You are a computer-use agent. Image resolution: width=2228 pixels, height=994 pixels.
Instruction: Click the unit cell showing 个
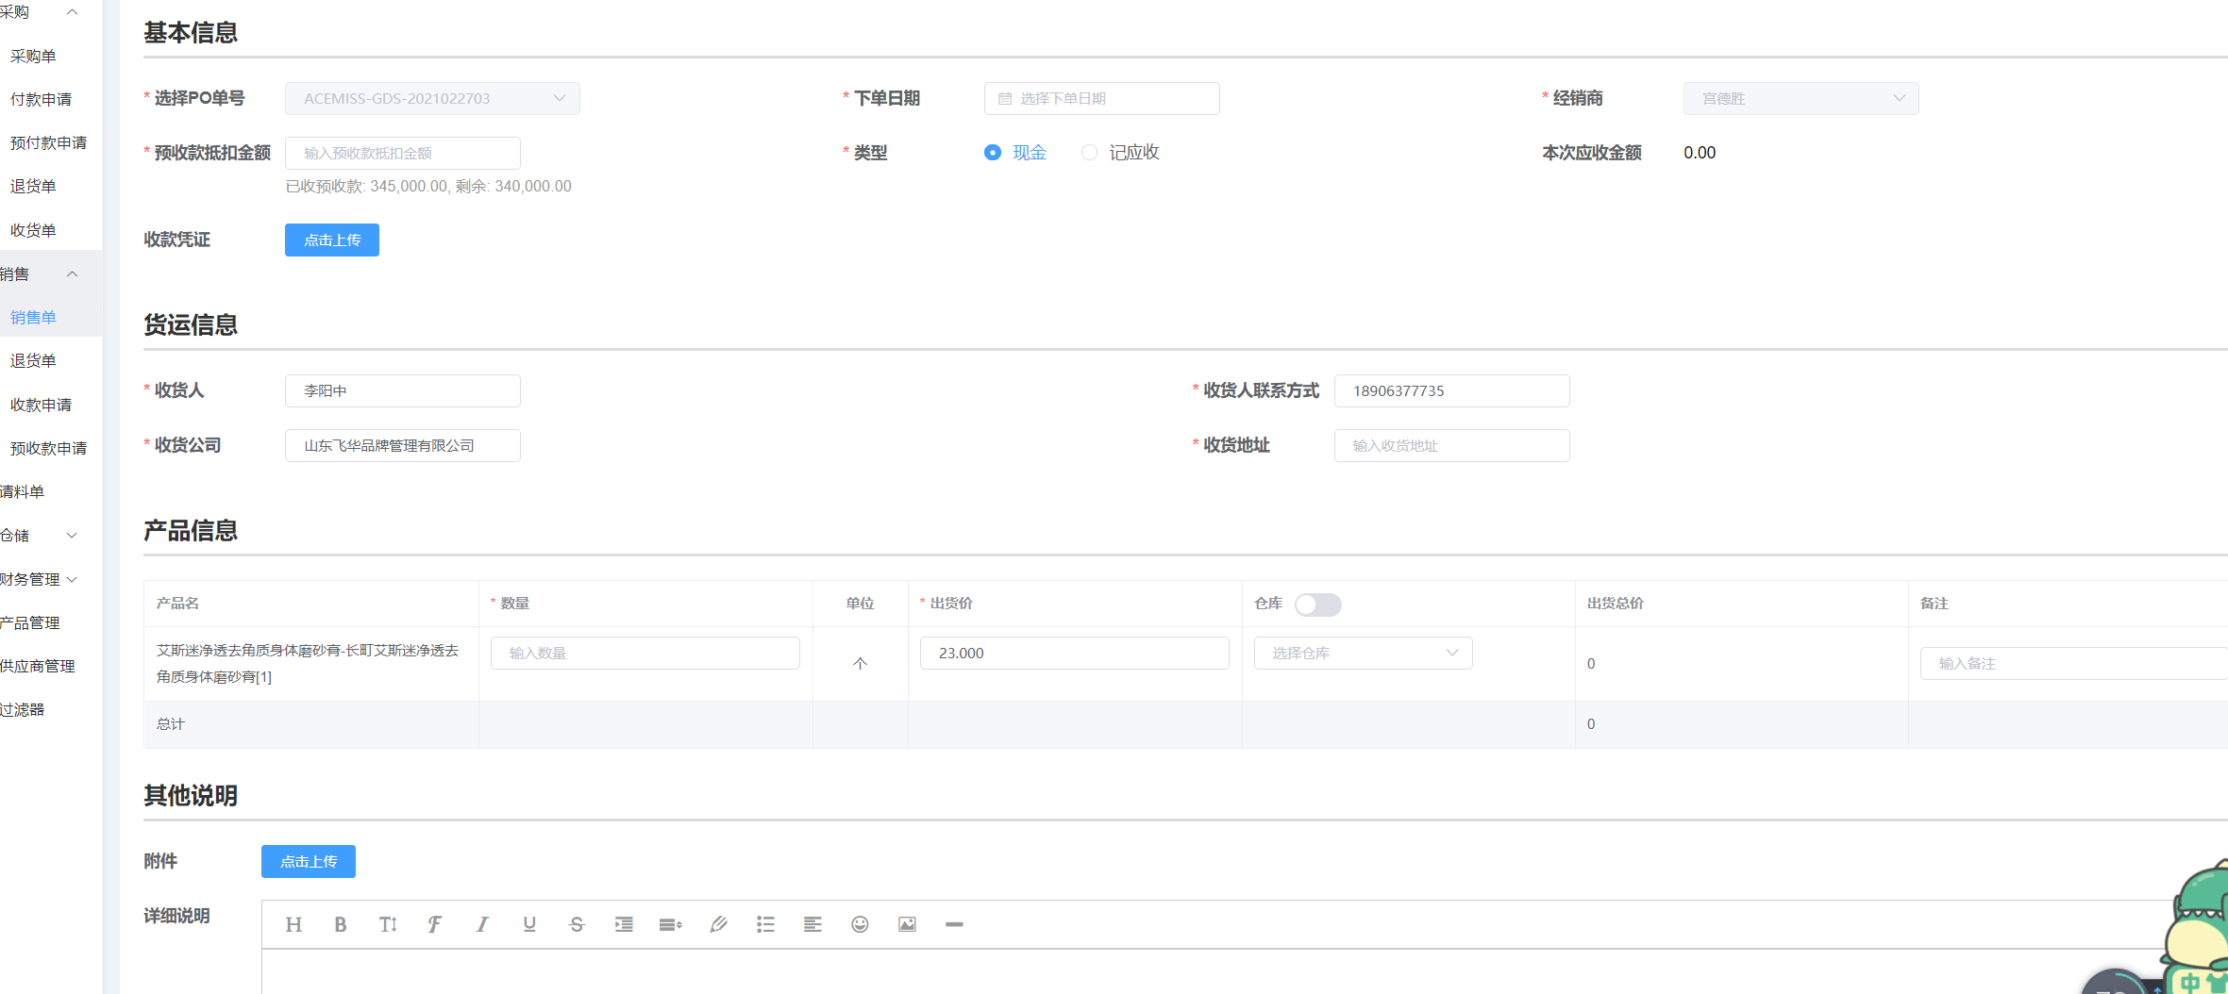pos(860,664)
